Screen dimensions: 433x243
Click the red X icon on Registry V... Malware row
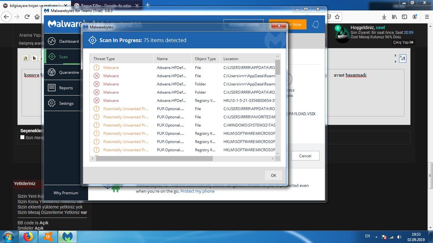97,100
